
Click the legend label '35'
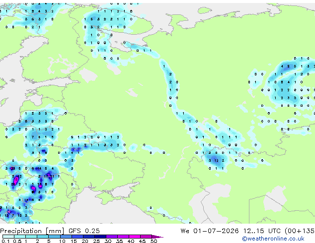(x=120, y=241)
